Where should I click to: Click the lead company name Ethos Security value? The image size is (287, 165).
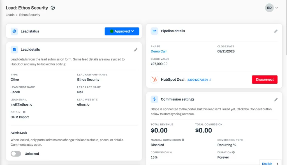pos(88,80)
